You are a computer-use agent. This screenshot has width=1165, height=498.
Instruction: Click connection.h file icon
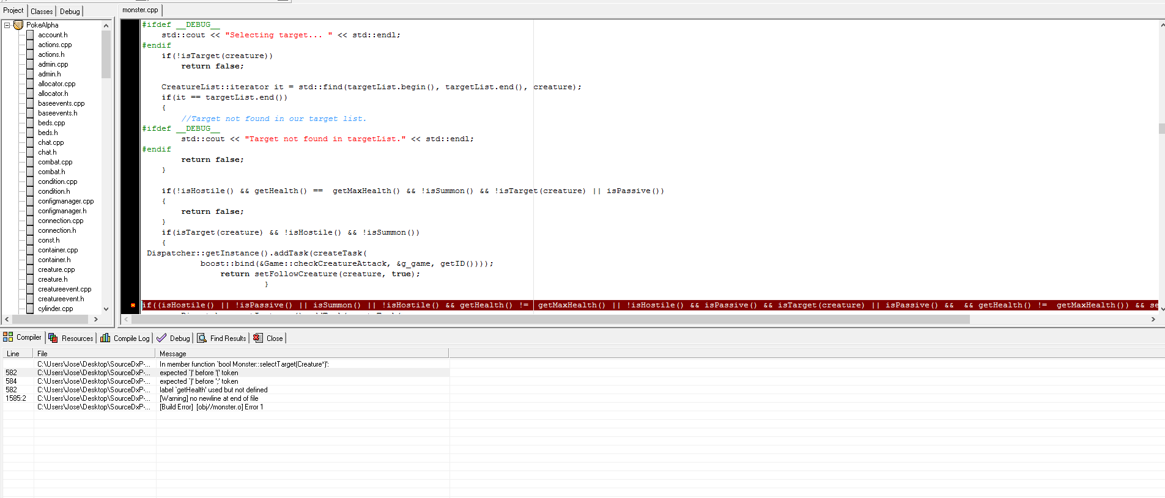[x=30, y=230]
